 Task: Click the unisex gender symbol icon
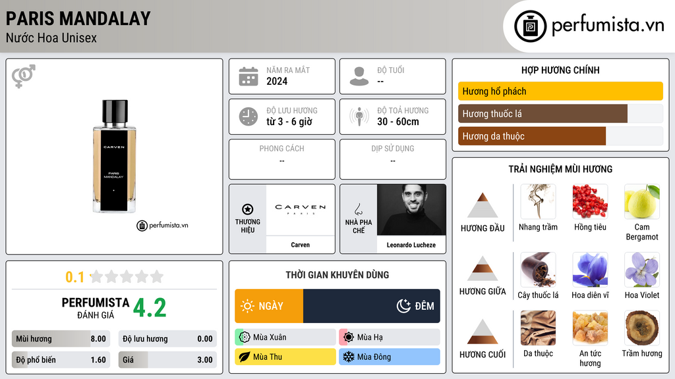(24, 76)
